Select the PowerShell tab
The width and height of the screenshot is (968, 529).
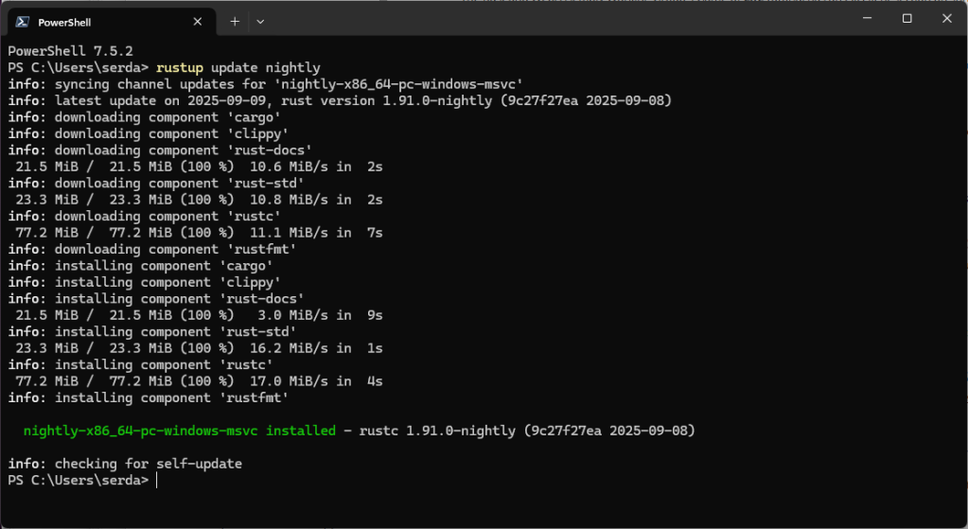pyautogui.click(x=111, y=22)
